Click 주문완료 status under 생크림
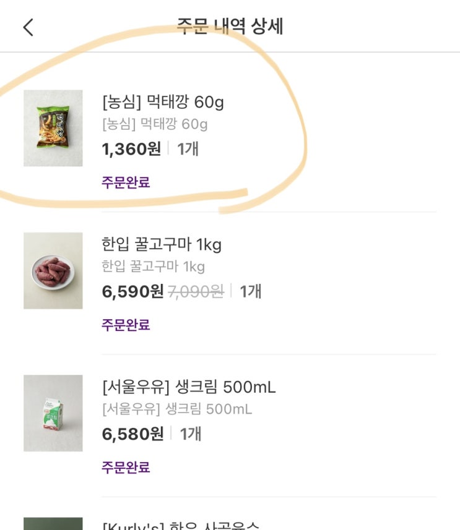This screenshot has height=530, width=460. coord(126,467)
